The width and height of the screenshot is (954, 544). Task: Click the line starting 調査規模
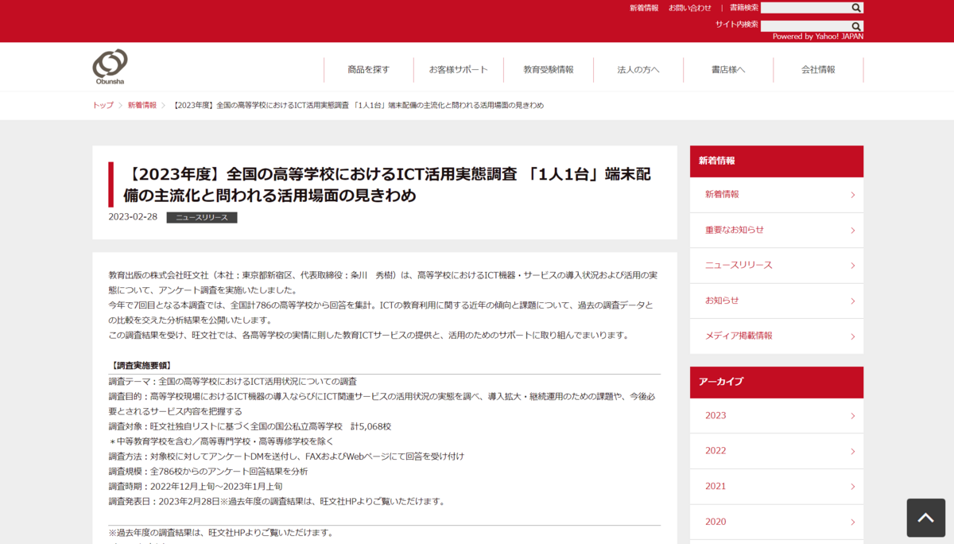(208, 472)
